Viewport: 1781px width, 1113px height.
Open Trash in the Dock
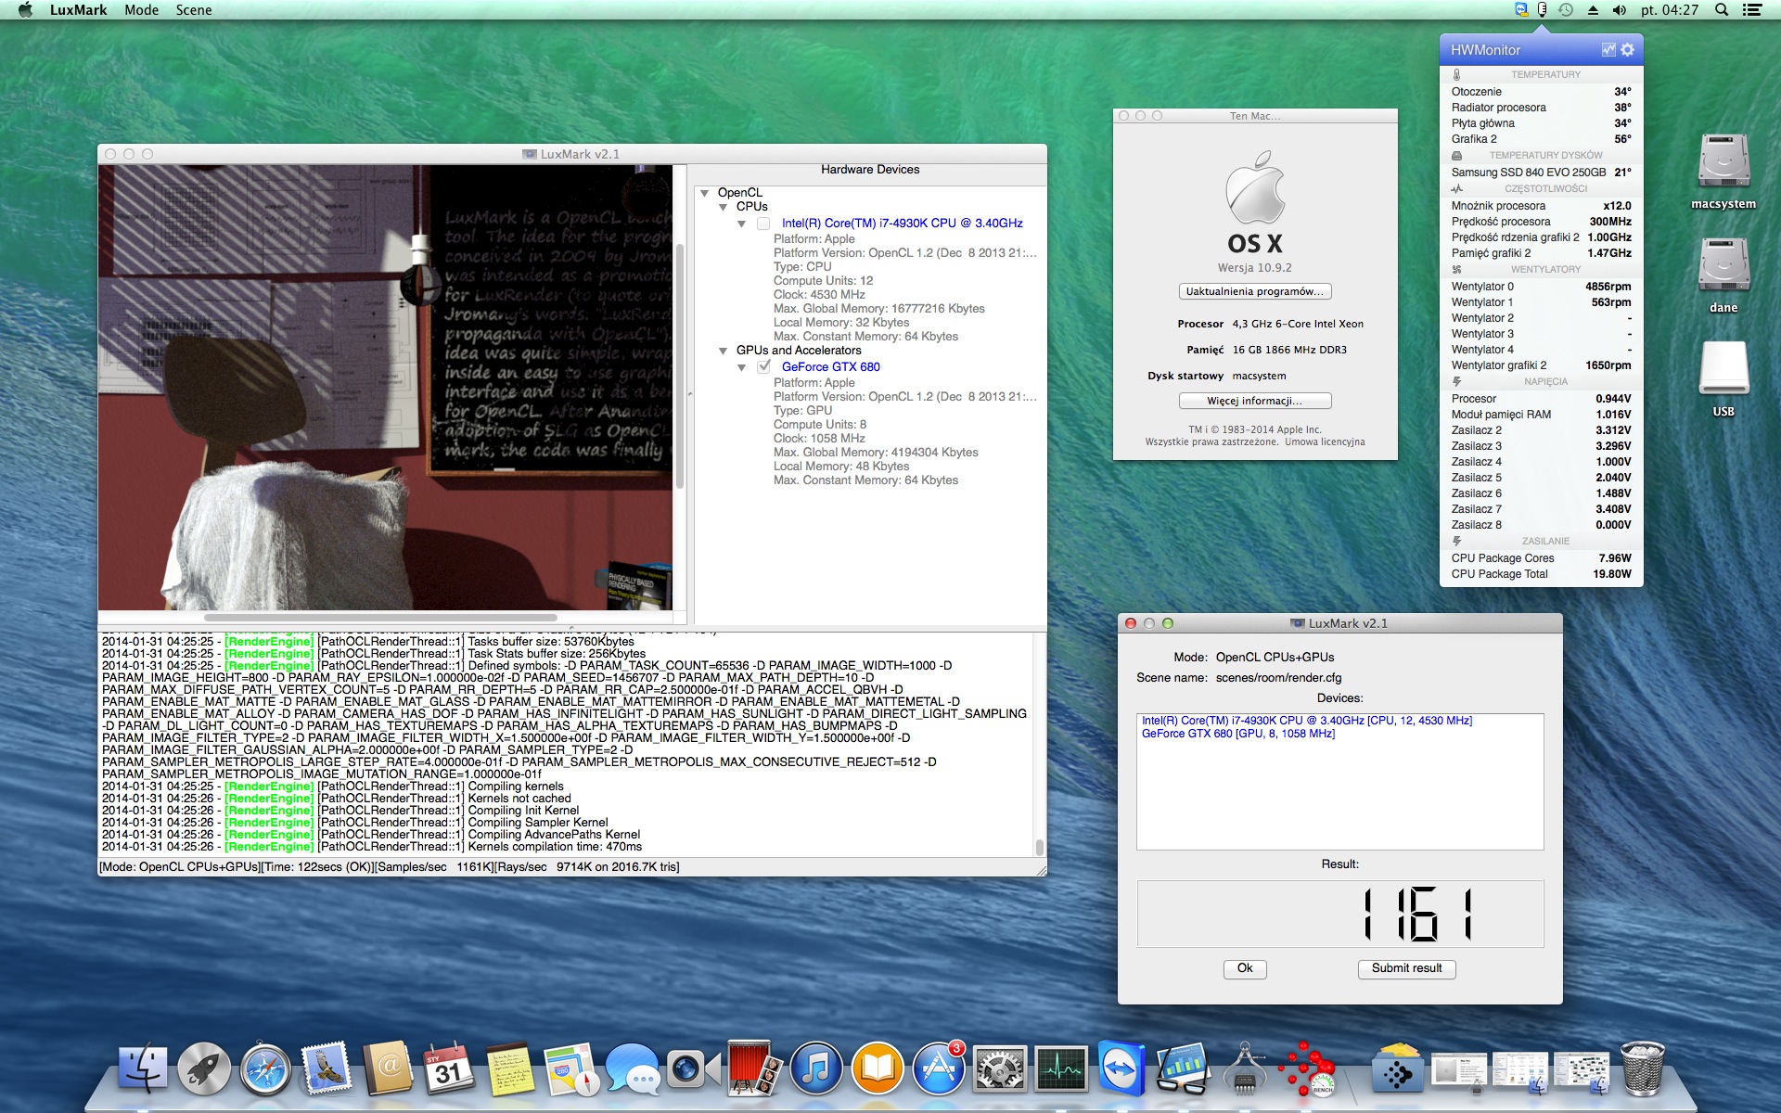(x=1643, y=1068)
